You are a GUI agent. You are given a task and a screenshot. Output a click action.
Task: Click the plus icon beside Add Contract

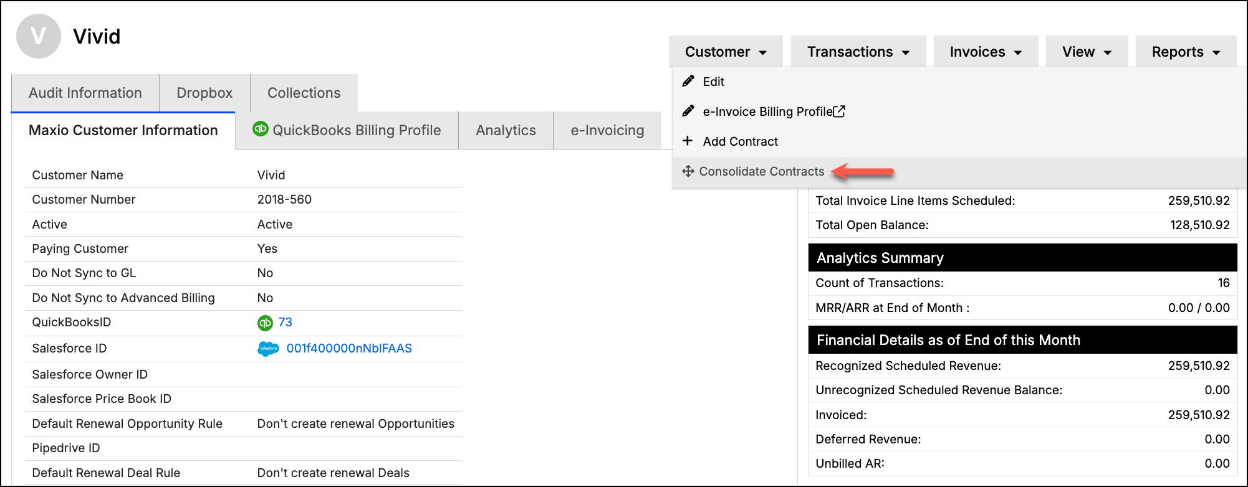coord(688,141)
